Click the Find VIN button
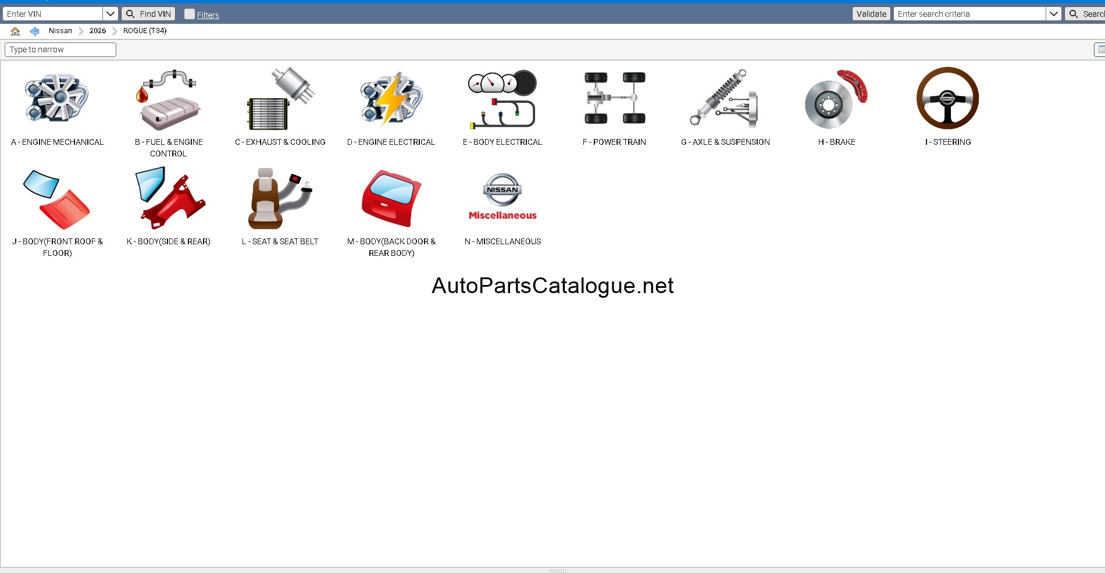 click(x=148, y=14)
